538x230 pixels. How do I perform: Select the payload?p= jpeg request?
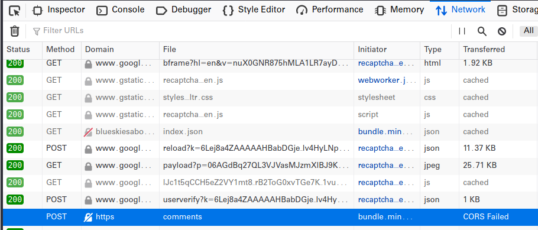point(270,166)
